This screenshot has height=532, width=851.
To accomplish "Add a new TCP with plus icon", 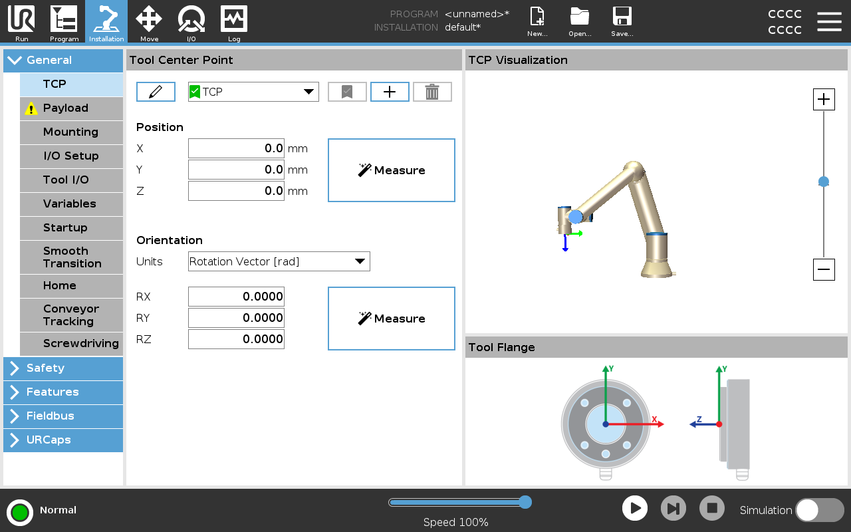I will tap(390, 92).
